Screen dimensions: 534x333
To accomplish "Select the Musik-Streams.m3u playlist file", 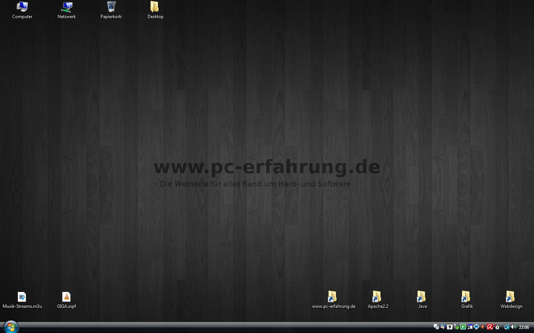I will point(22,297).
